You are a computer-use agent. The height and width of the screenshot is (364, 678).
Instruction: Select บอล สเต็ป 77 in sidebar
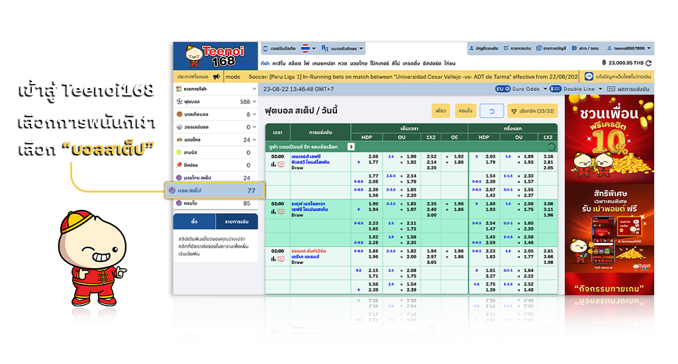215,190
